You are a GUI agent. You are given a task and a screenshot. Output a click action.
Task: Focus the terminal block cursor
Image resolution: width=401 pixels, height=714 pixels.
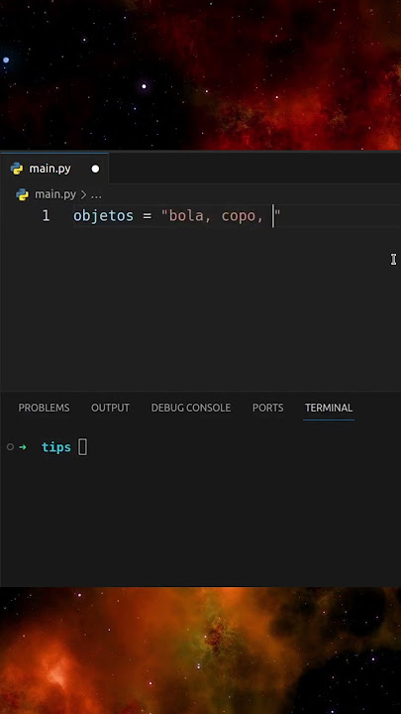82,447
